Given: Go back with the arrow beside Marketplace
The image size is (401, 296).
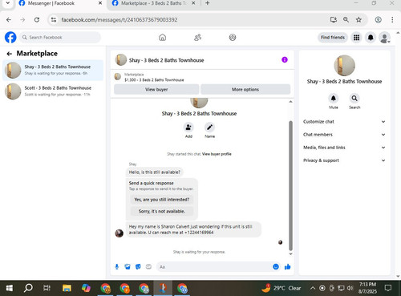Looking at the screenshot, I should coord(9,54).
